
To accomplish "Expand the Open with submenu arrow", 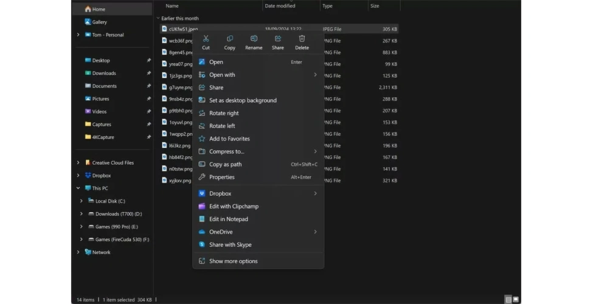I will [x=315, y=75].
